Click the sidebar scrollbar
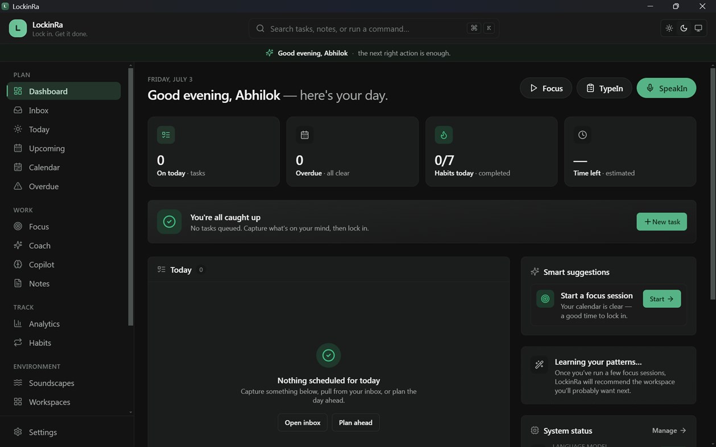The width and height of the screenshot is (716, 447). [131, 196]
